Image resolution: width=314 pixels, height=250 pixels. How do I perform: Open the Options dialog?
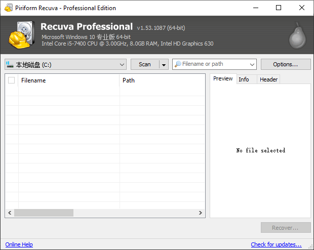point(286,64)
